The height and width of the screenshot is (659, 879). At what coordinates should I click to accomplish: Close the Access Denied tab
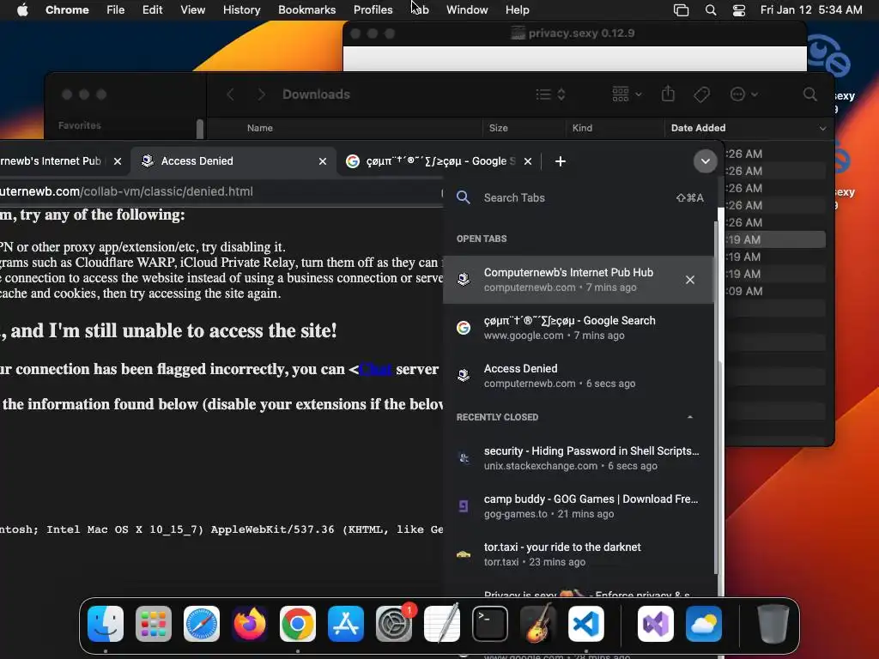323,161
